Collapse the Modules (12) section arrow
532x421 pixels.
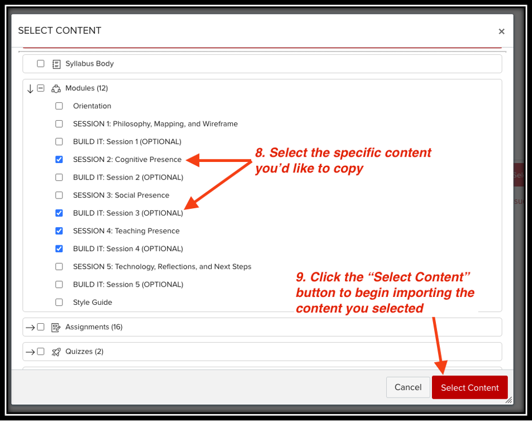pyautogui.click(x=30, y=89)
